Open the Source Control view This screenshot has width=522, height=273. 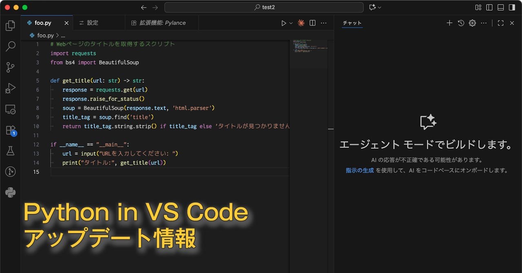(10, 68)
